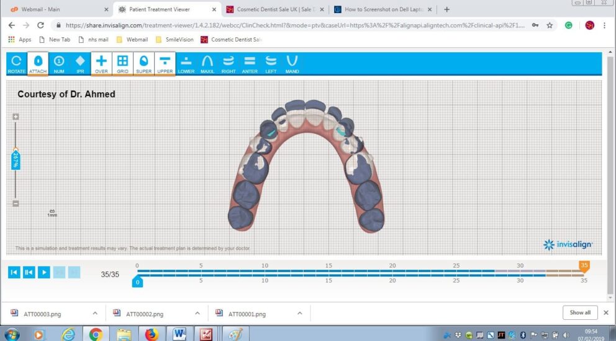Click the Show all downloads button
The width and height of the screenshot is (616, 341).
click(580, 312)
